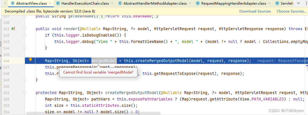Viewport: 308px width, 115px height.
Task: Click the render method name on line 141
Action: click(x=70, y=29)
